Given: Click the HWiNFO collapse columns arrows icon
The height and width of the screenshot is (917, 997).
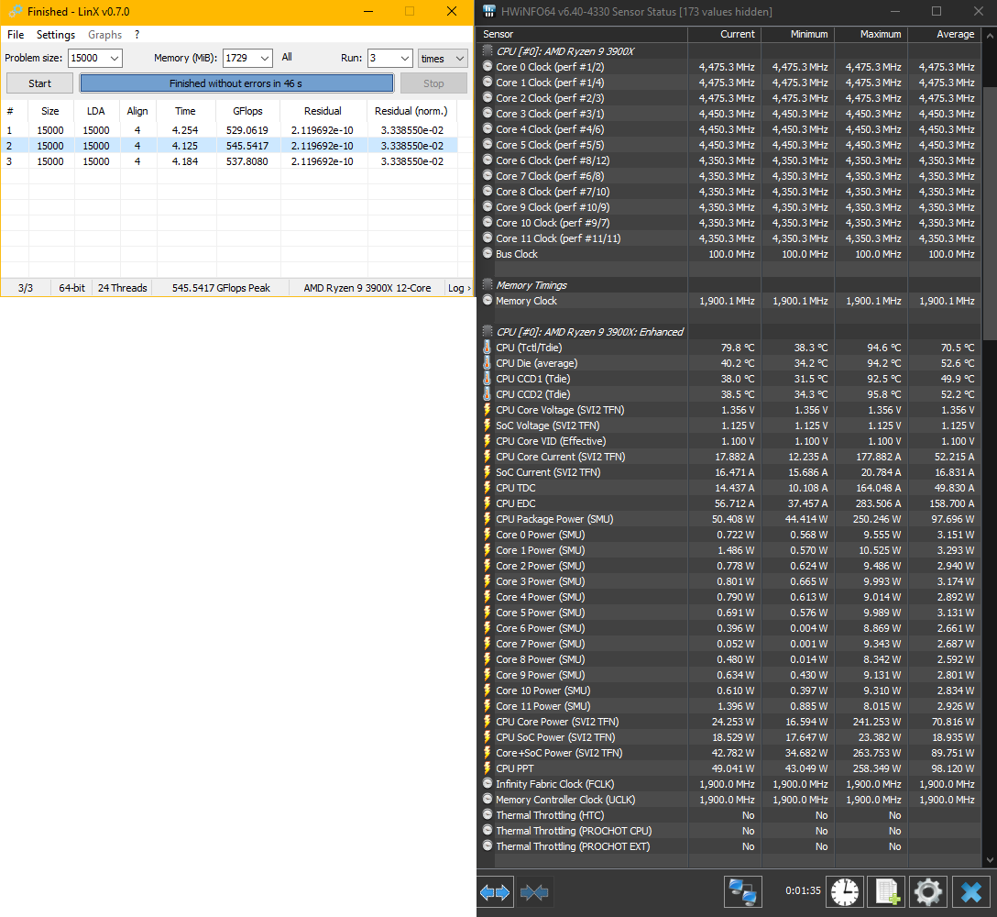Looking at the screenshot, I should click(534, 892).
